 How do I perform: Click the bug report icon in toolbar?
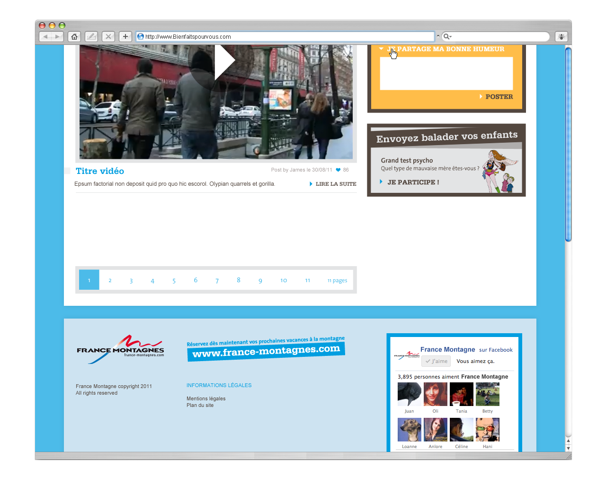[x=561, y=36]
